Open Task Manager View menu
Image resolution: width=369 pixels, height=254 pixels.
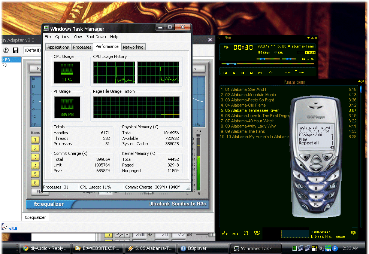point(78,37)
